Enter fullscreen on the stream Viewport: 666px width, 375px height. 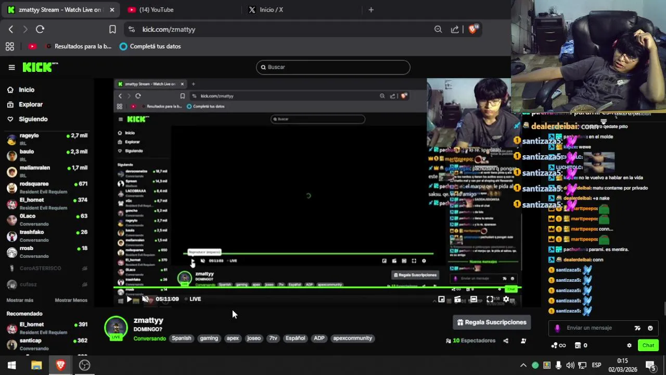[x=490, y=299]
